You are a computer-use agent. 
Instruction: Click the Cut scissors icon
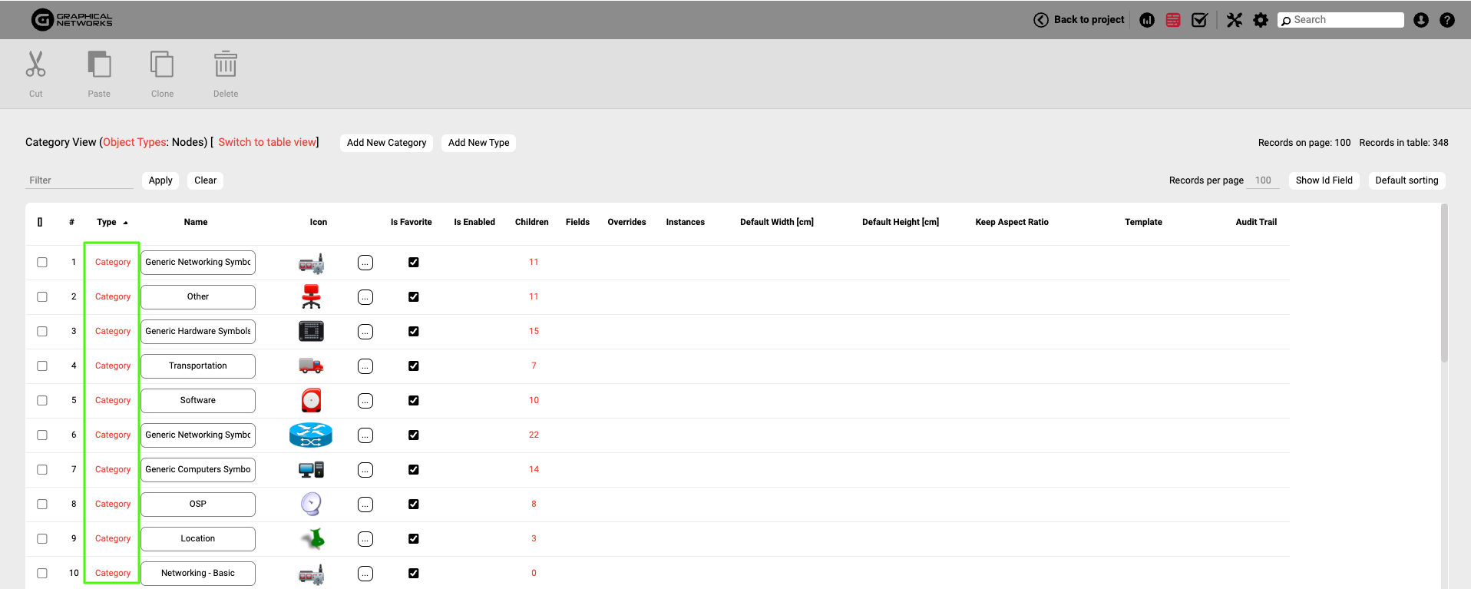[35, 65]
